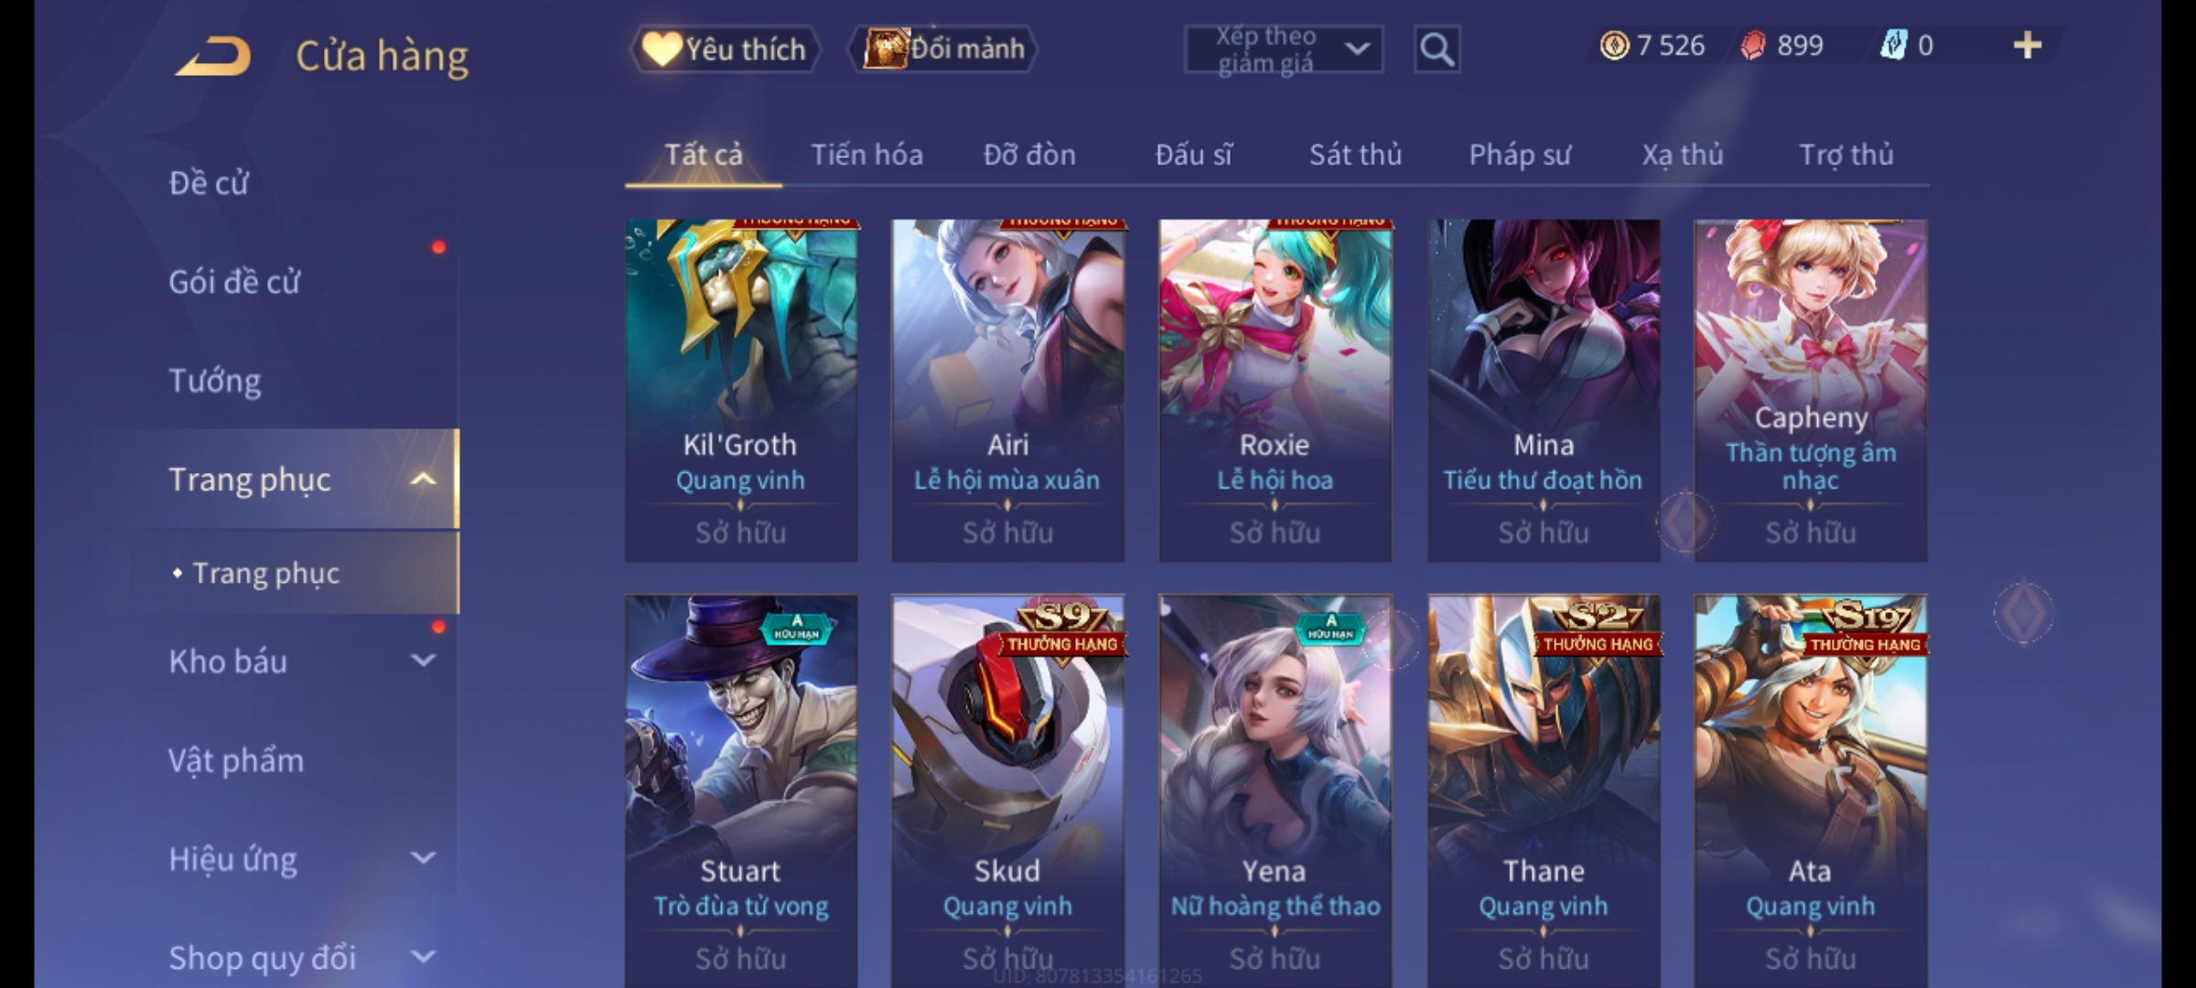Open the Xếp theo giảm giá sort dropdown
The width and height of the screenshot is (2196, 988).
(1283, 49)
